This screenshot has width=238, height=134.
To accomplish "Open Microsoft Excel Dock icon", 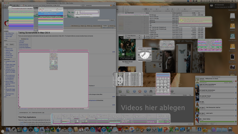I will pyautogui.click(x=171, y=130).
